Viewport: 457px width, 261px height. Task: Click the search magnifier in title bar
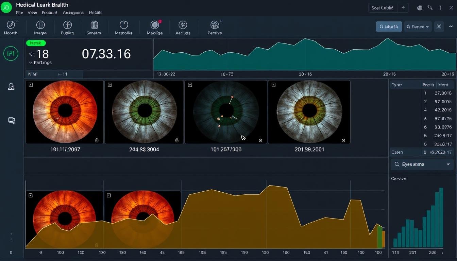pos(430,8)
